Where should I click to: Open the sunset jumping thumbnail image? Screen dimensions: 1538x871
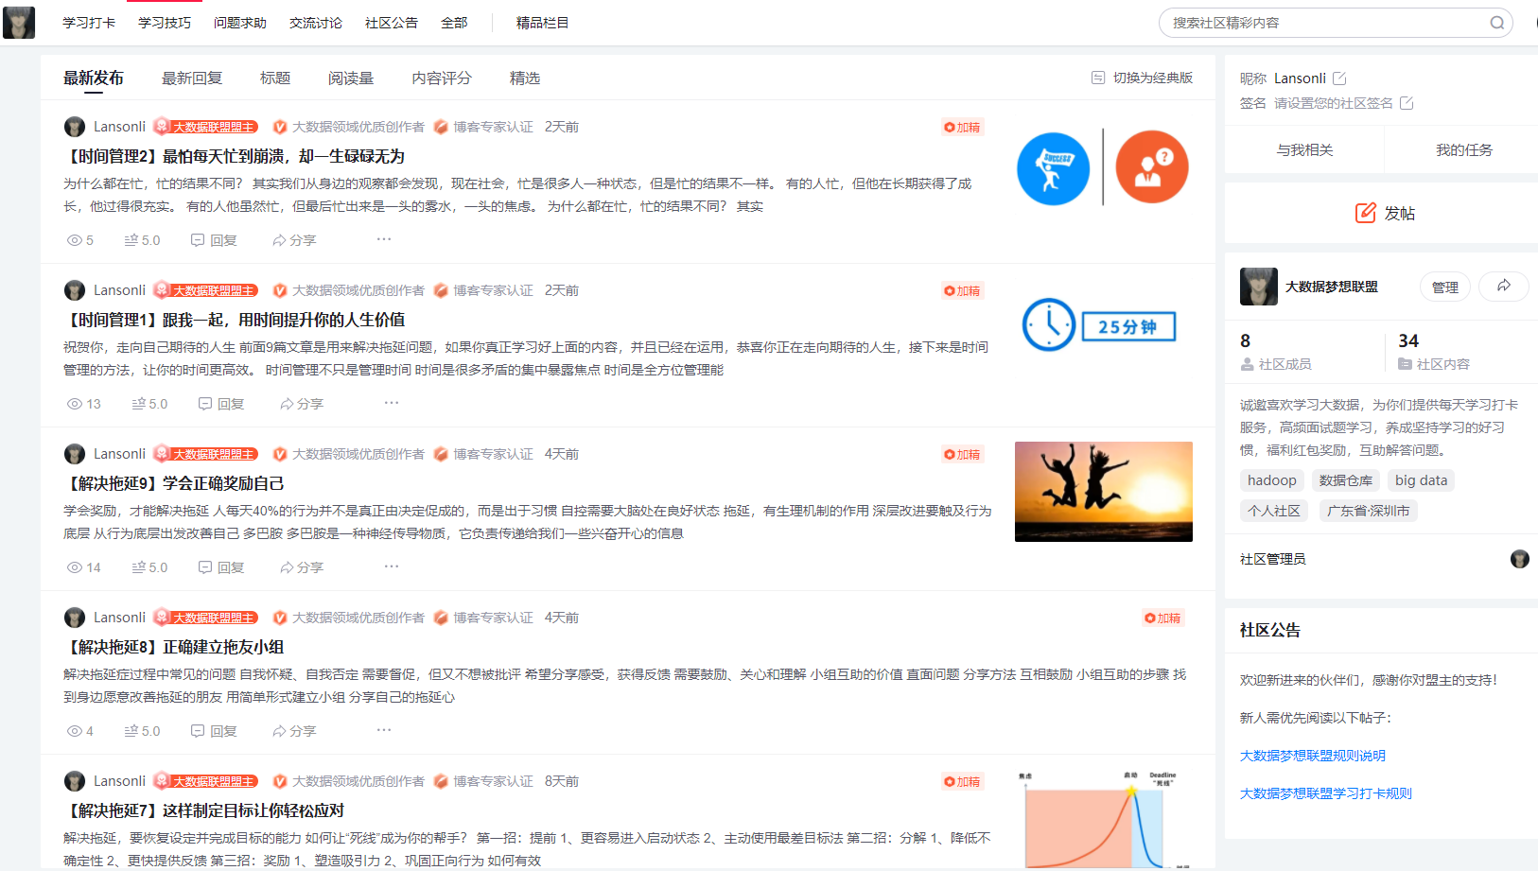coord(1104,492)
